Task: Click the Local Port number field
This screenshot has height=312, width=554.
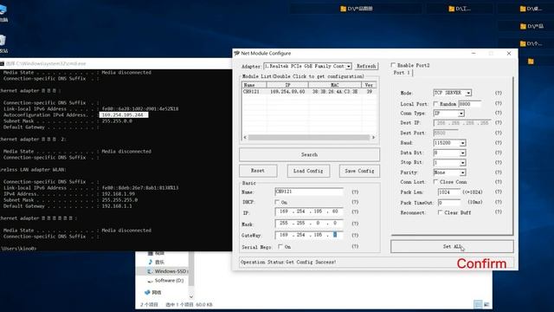Action: [469, 104]
